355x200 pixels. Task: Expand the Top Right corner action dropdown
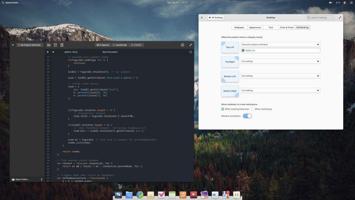[280, 61]
